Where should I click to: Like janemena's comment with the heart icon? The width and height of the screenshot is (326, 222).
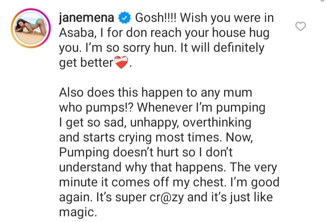click(x=300, y=27)
